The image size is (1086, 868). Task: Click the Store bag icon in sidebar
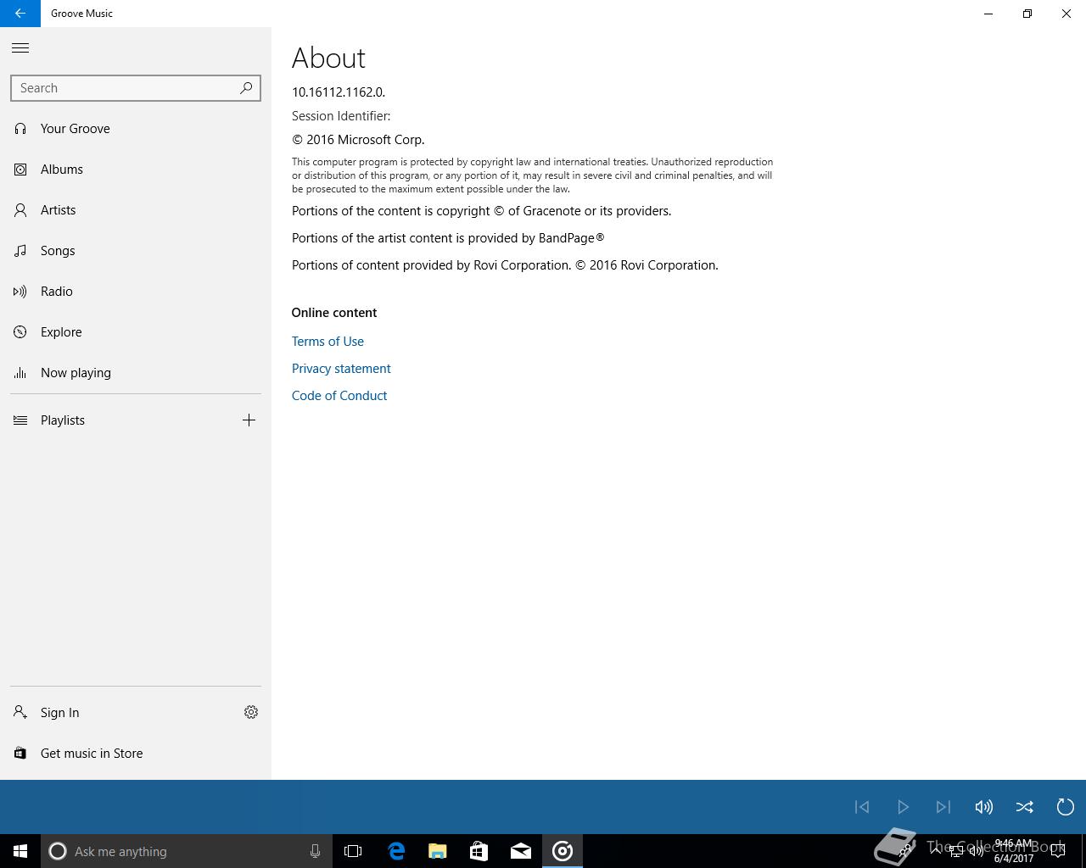pyautogui.click(x=20, y=754)
